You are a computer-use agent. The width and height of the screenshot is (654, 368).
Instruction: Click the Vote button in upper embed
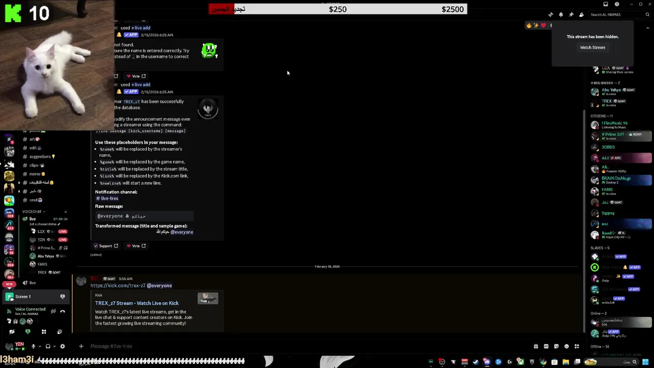coord(136,76)
